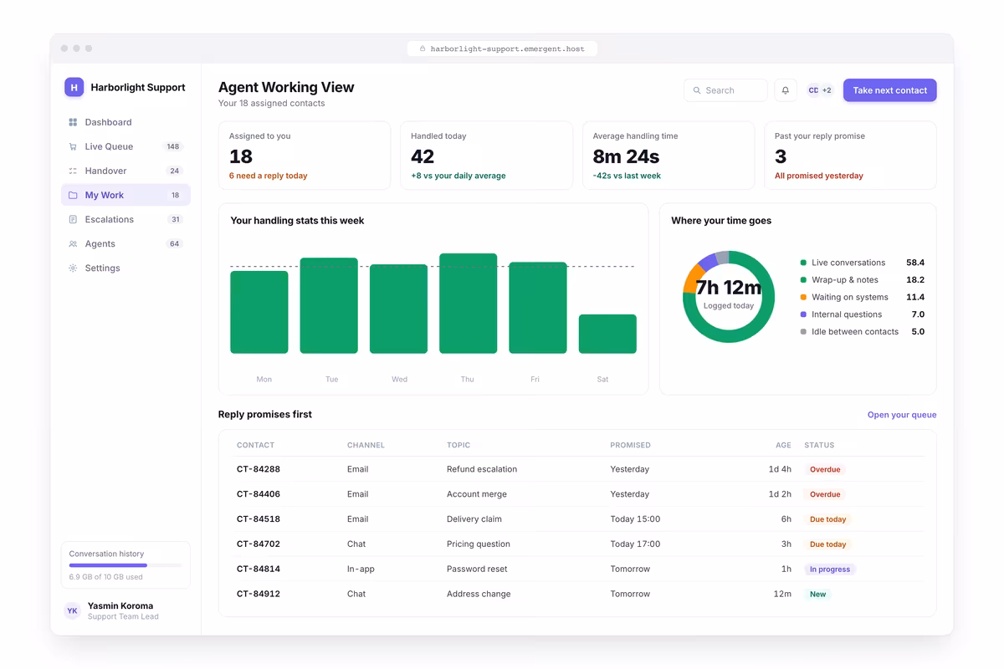This screenshot has width=1004, height=669.
Task: Open Escalations in the sidebar
Action: point(125,219)
